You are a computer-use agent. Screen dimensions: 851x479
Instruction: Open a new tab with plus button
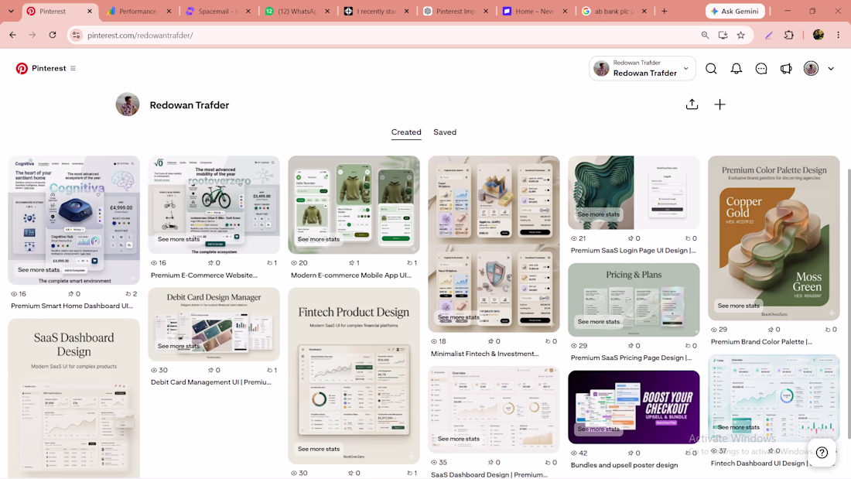(665, 11)
